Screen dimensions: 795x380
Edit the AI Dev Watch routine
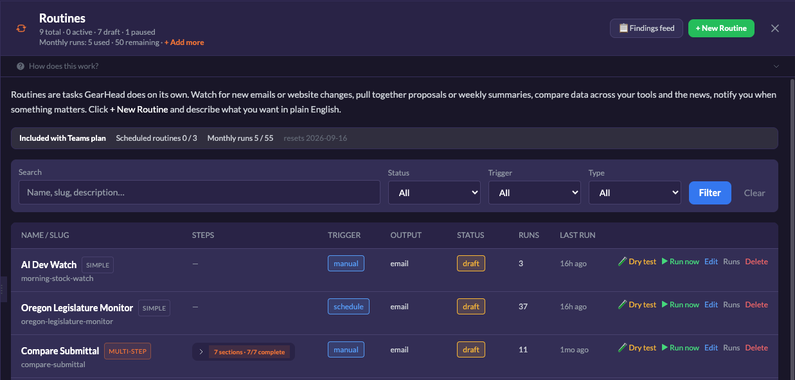point(711,262)
